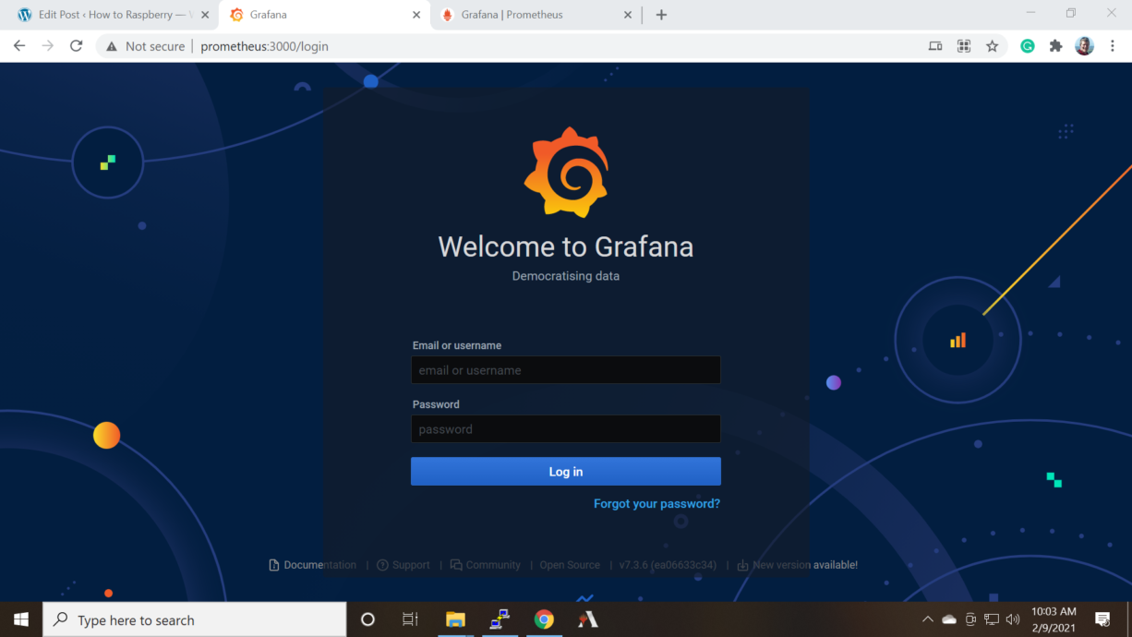Bookmark this page with the star icon
This screenshot has width=1132, height=637.
click(993, 45)
